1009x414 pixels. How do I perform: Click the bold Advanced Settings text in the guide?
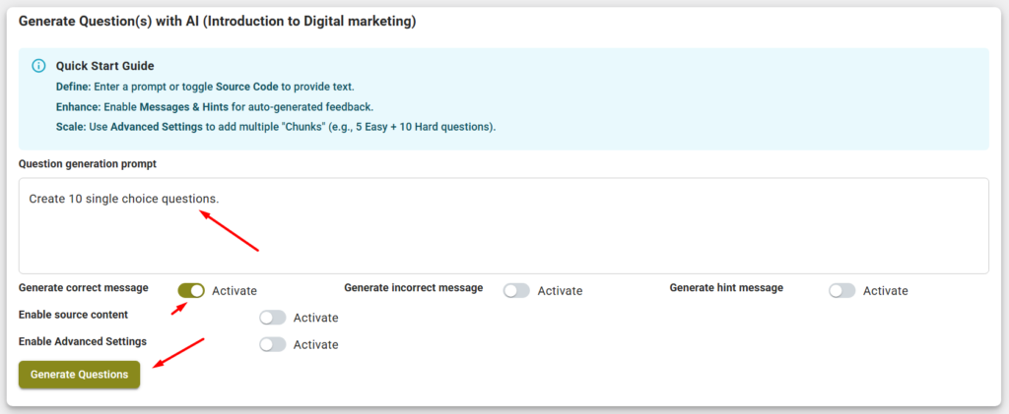point(156,127)
